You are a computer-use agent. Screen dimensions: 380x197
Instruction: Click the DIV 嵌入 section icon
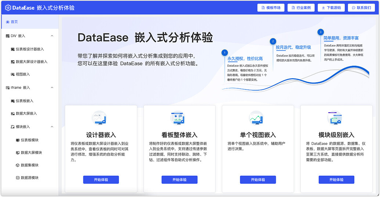(7, 36)
